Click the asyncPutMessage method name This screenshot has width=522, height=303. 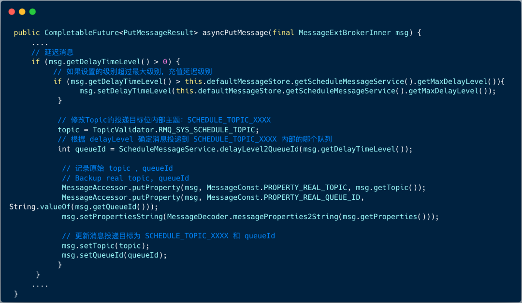(x=234, y=33)
